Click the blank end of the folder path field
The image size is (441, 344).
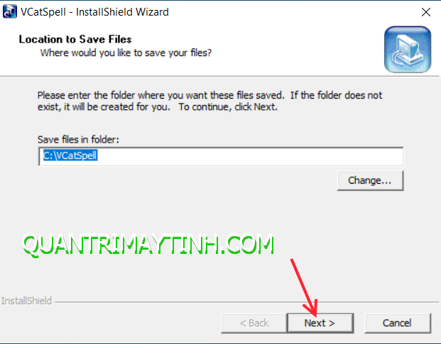click(250, 157)
